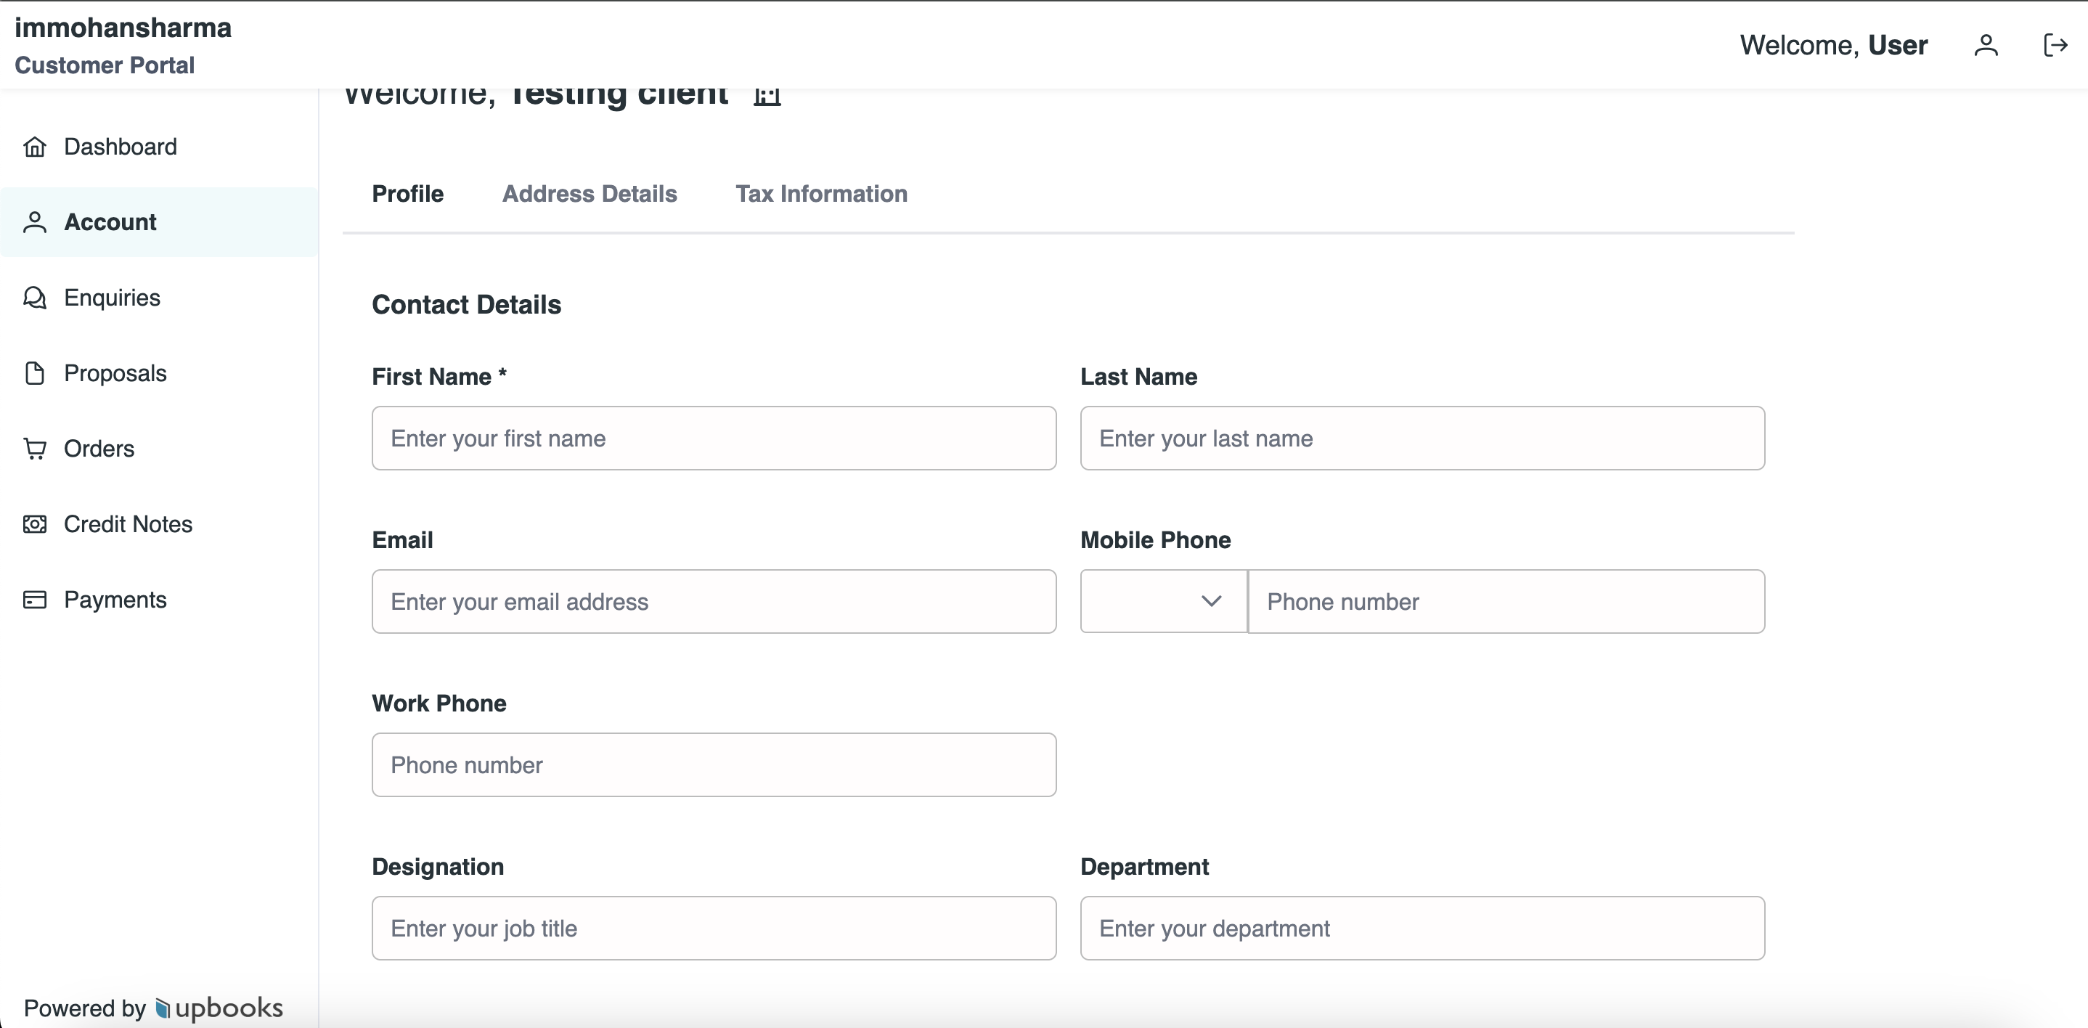This screenshot has height=1028, width=2088.
Task: Click the Proposals document icon
Action: [x=34, y=373]
